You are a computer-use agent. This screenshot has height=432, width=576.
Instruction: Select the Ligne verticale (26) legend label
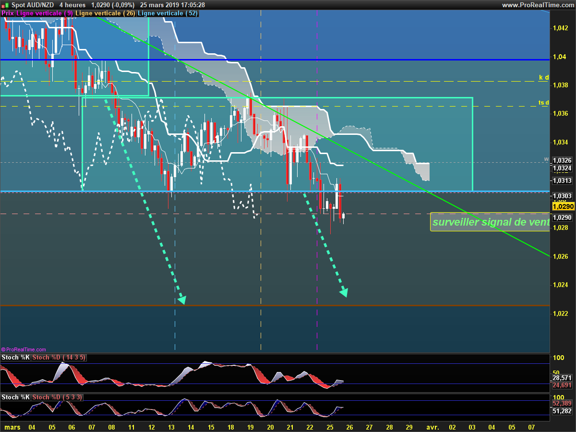tap(106, 13)
